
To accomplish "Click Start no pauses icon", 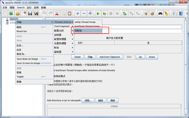I will tap(104, 13).
